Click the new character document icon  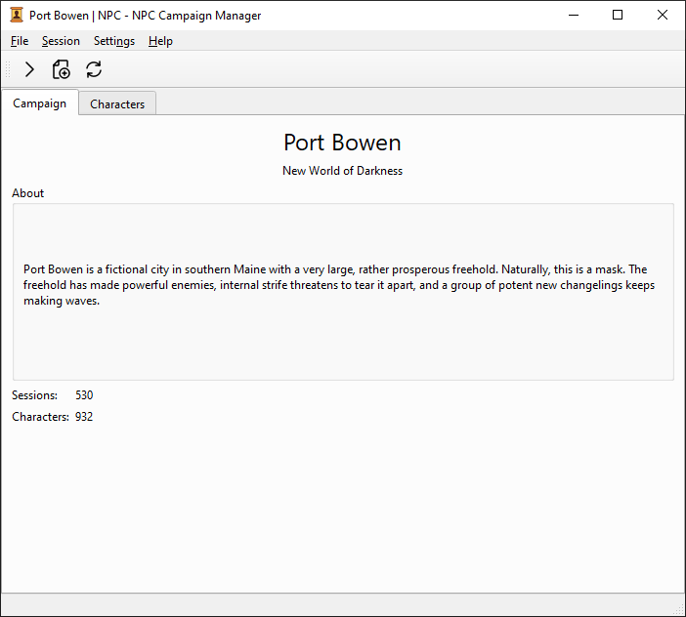click(62, 69)
